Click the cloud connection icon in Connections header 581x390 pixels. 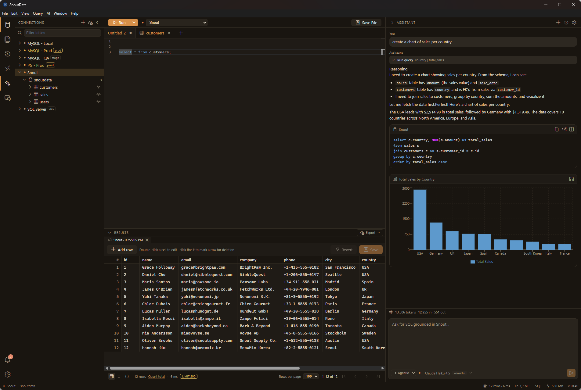(90, 23)
